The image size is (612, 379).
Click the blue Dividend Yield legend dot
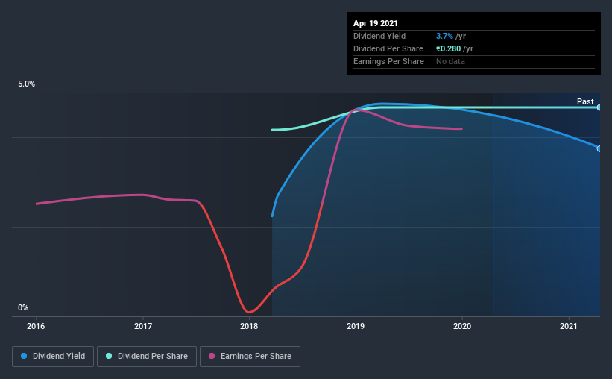click(x=24, y=356)
